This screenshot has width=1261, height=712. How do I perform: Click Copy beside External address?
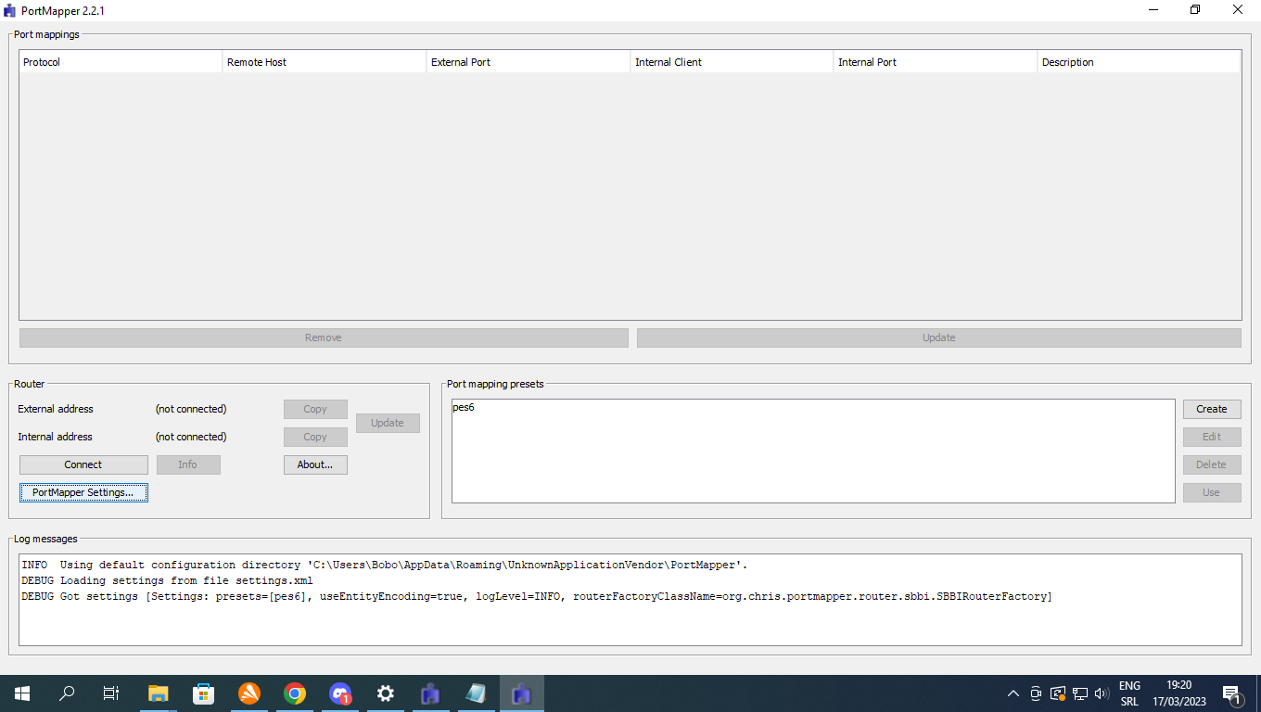(315, 409)
